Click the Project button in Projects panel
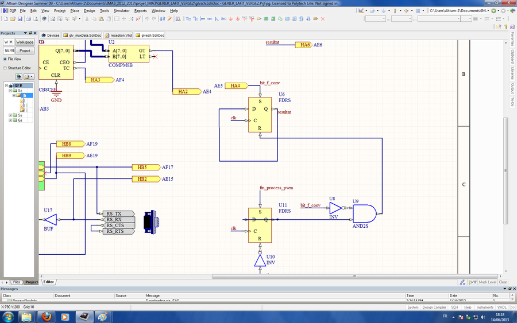 click(25, 50)
